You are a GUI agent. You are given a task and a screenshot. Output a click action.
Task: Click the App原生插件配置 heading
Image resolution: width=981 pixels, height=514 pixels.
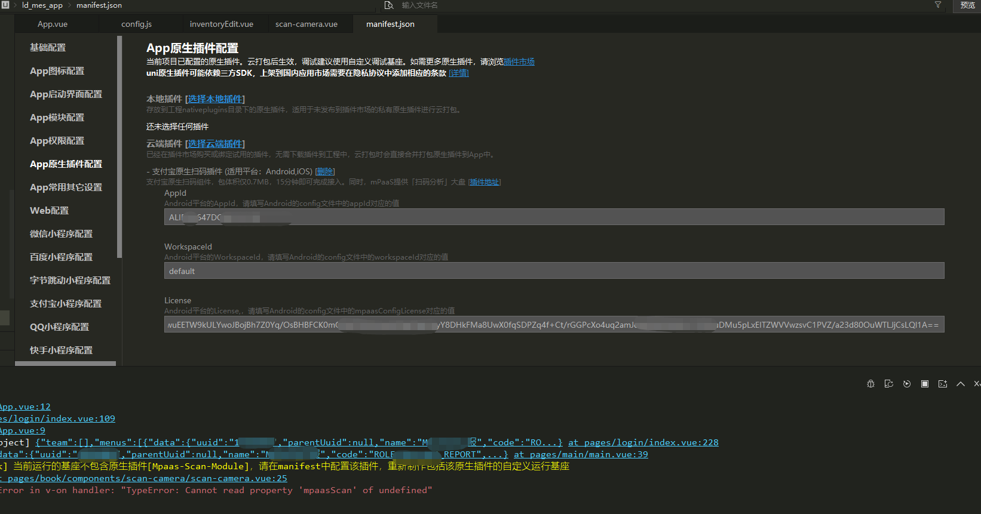coord(192,48)
